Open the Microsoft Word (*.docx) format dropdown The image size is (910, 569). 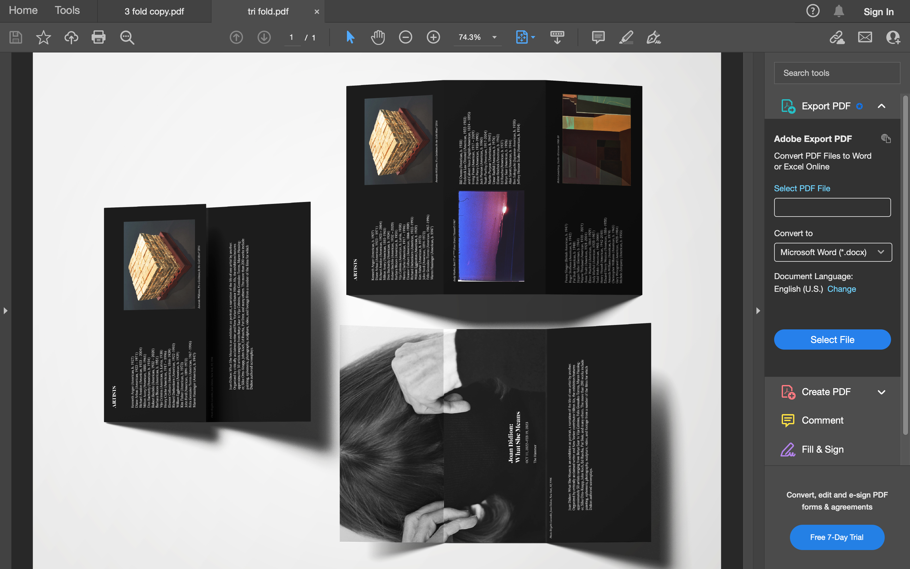pyautogui.click(x=833, y=252)
